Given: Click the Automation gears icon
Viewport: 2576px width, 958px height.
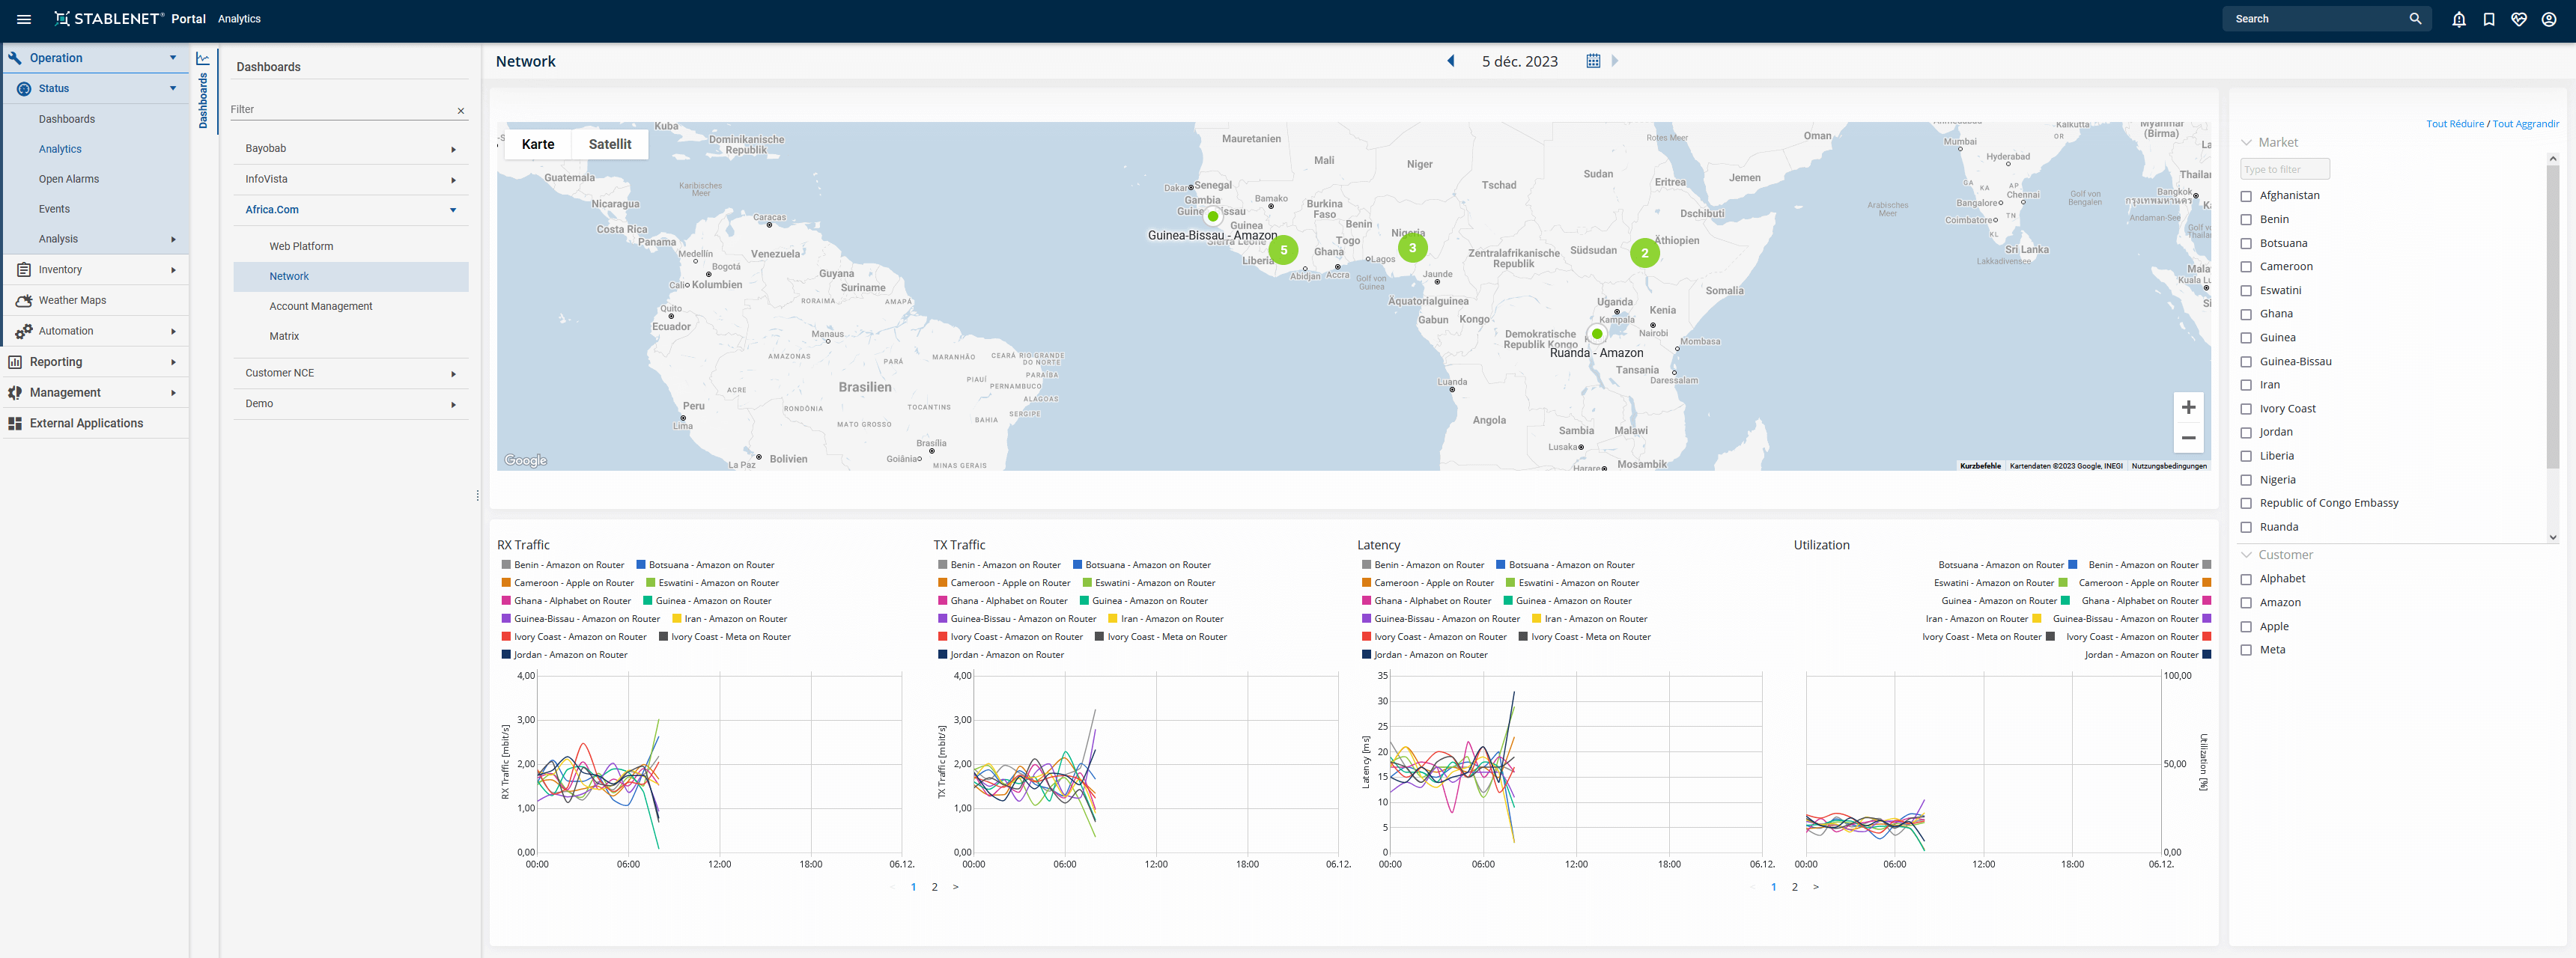Looking at the screenshot, I should (x=24, y=332).
